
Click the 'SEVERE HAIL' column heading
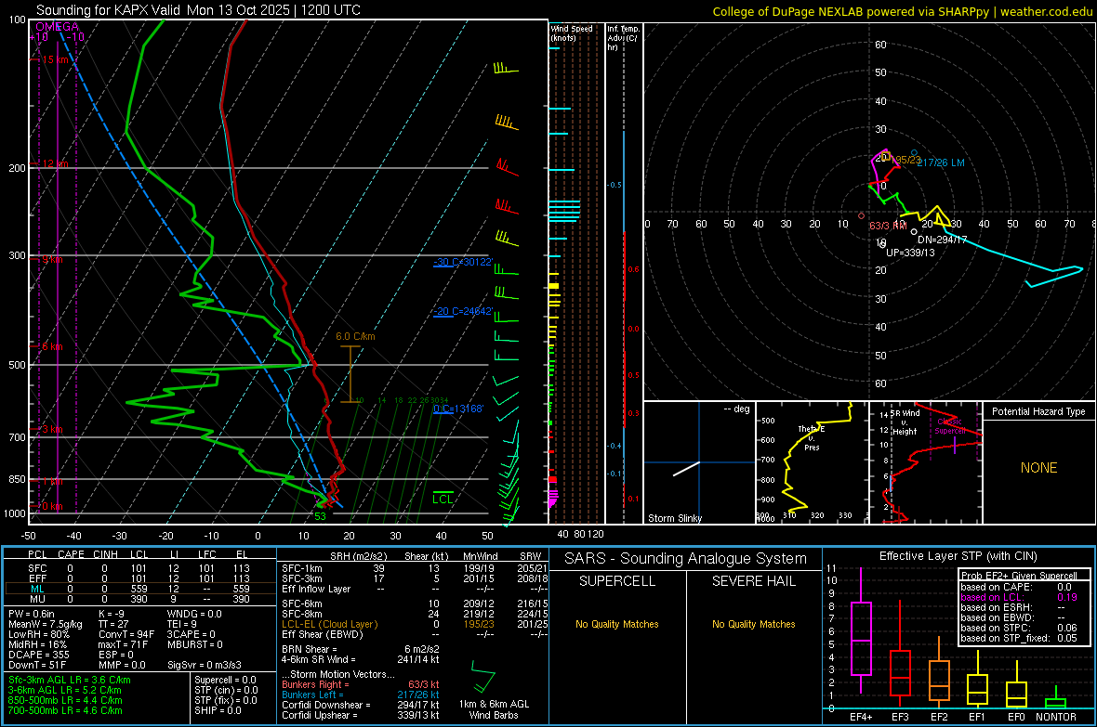(x=753, y=581)
